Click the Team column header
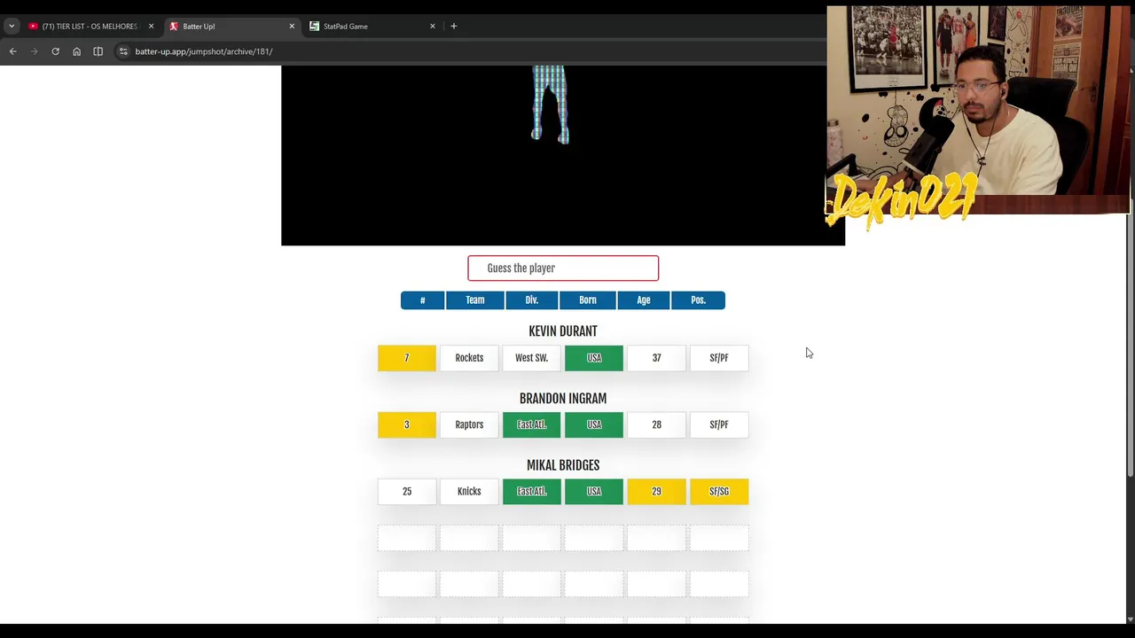The width and height of the screenshot is (1135, 638). (475, 300)
